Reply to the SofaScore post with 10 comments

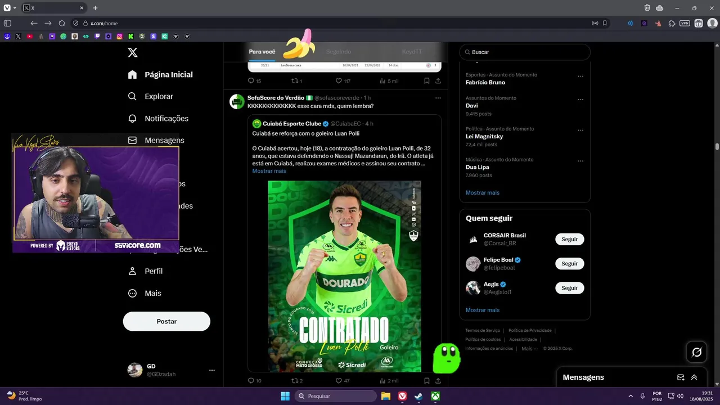click(254, 381)
